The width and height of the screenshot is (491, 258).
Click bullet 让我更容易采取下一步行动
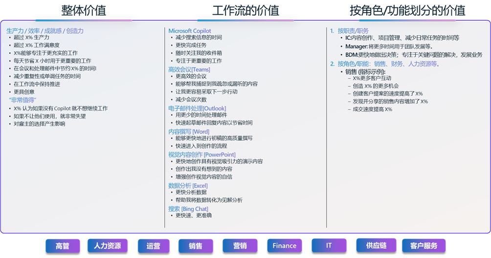pyautogui.click(x=206, y=92)
